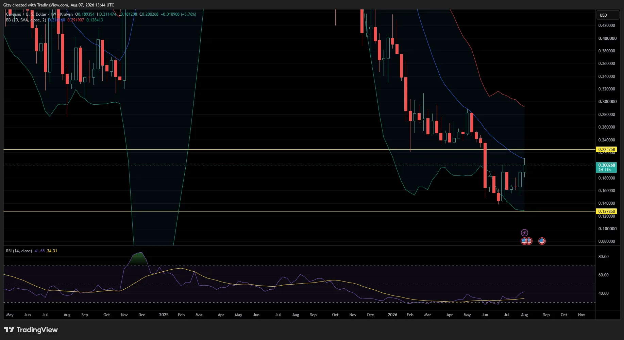Click the 0.180000 price axis label
624x340 pixels.
coord(607,178)
